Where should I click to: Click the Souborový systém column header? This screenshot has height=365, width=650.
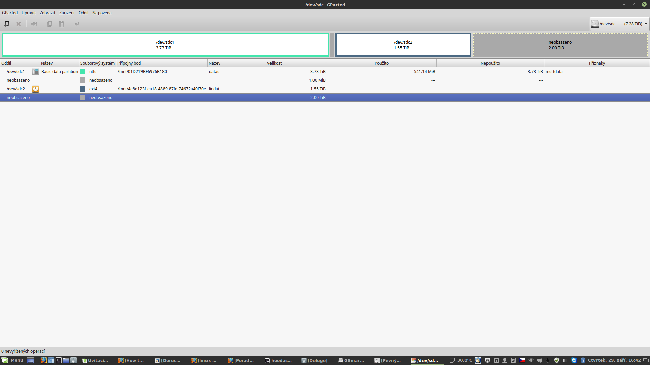click(97, 63)
